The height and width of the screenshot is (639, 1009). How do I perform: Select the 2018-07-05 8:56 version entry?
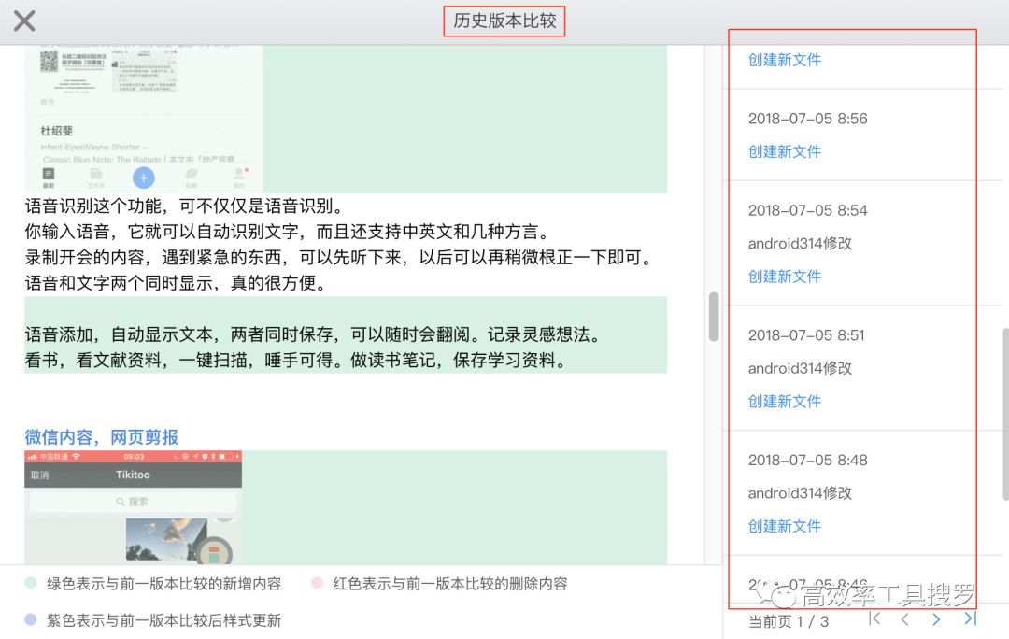point(807,119)
